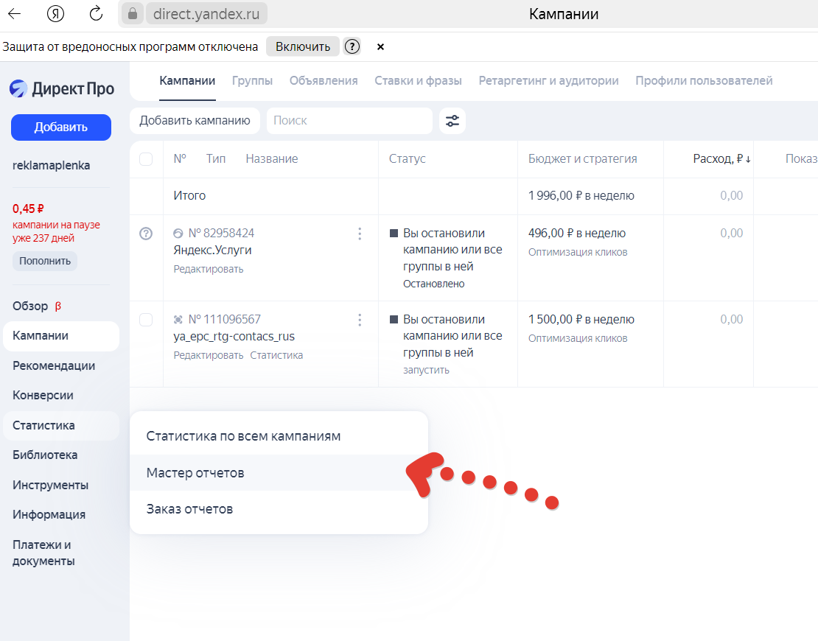Click the padlock site security icon

[133, 13]
